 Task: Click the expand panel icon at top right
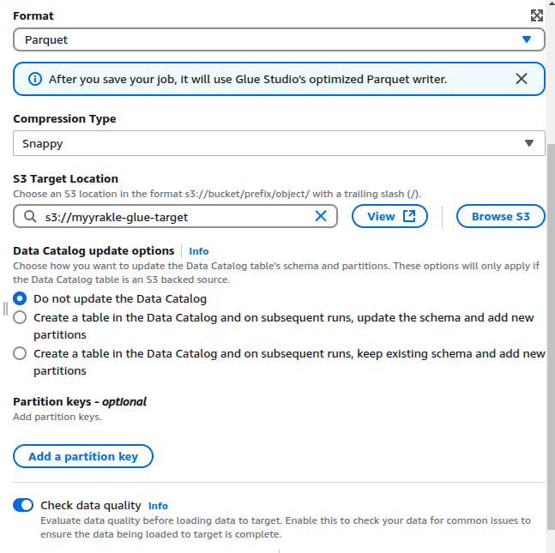537,15
